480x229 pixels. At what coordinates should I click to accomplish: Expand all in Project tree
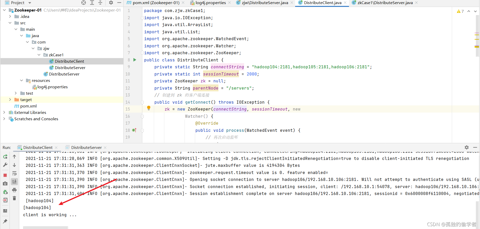point(92,3)
